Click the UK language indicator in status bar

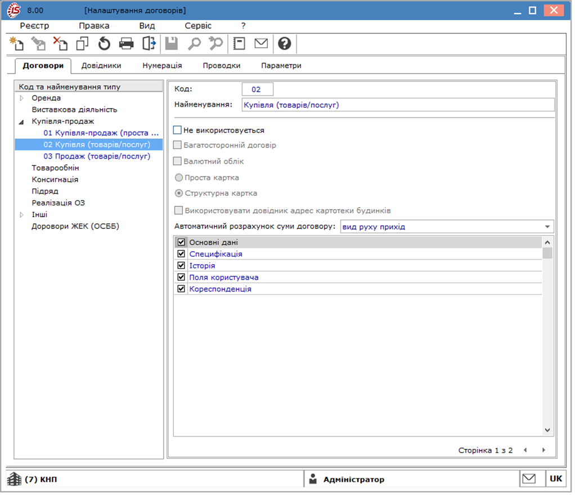(556, 479)
